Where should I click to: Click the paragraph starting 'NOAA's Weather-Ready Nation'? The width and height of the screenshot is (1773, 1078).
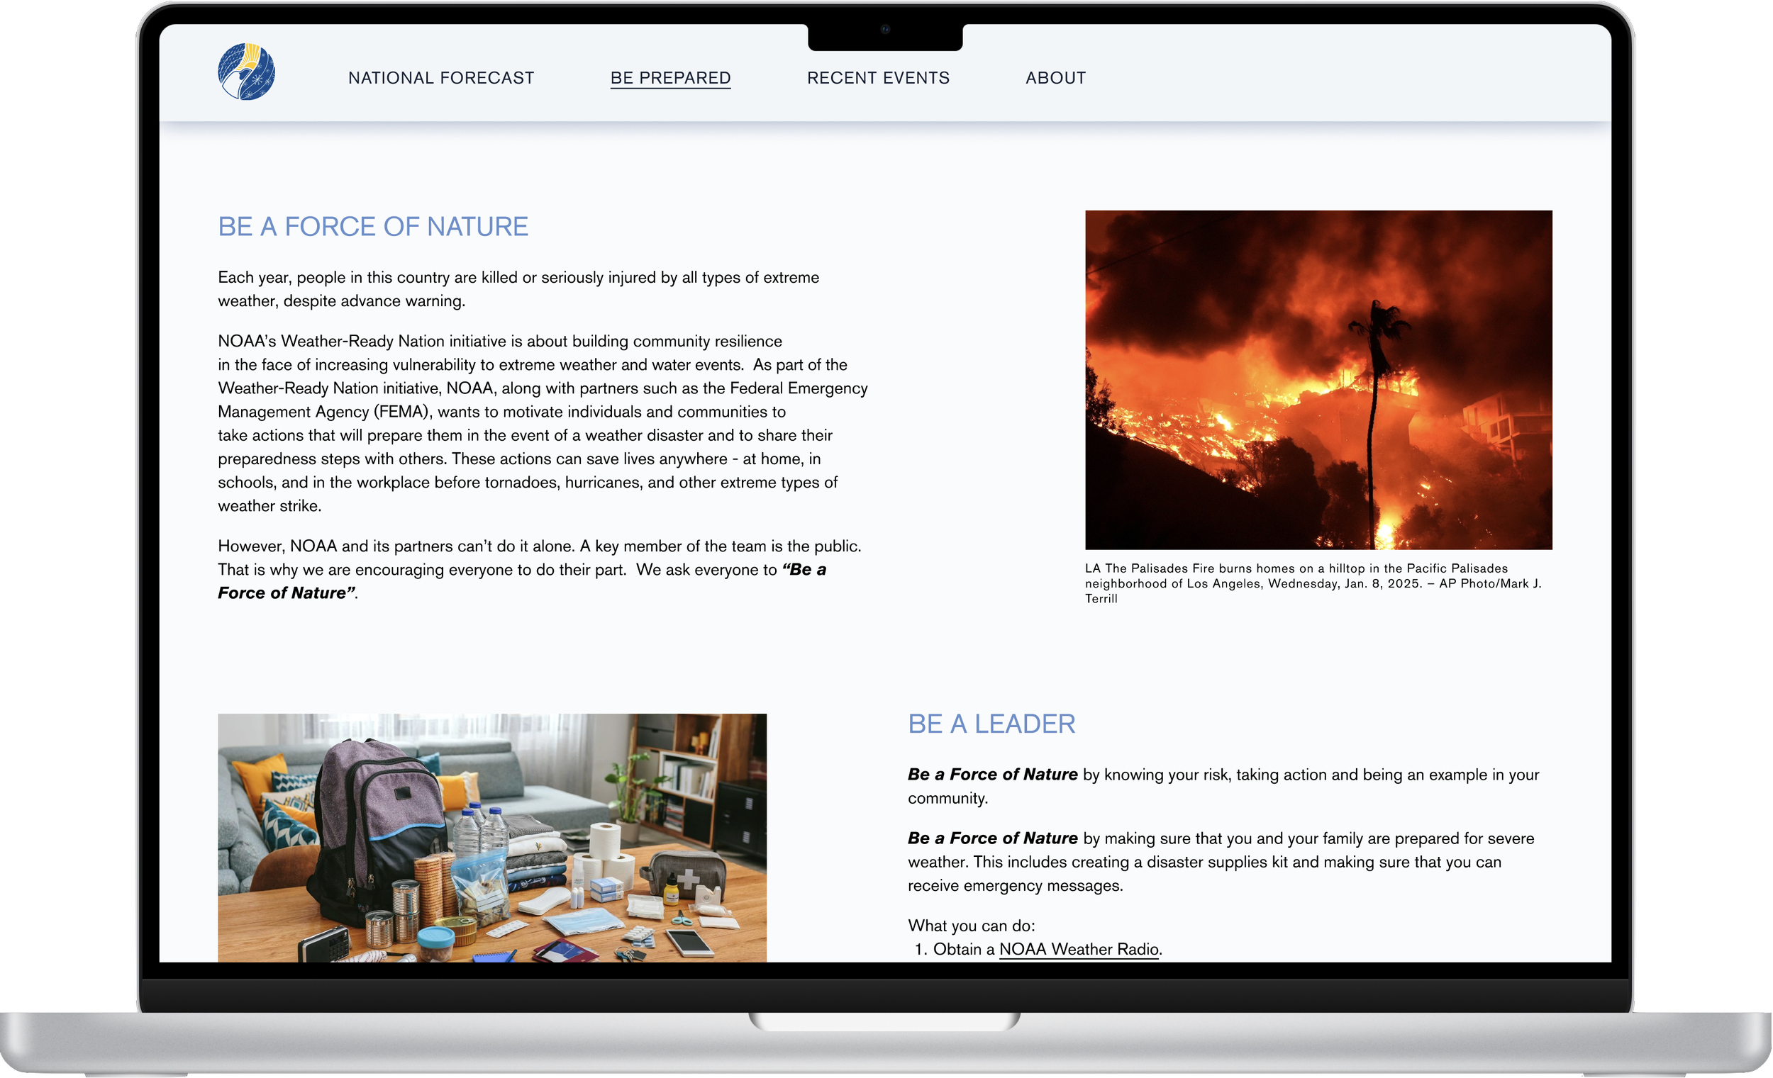tap(543, 424)
